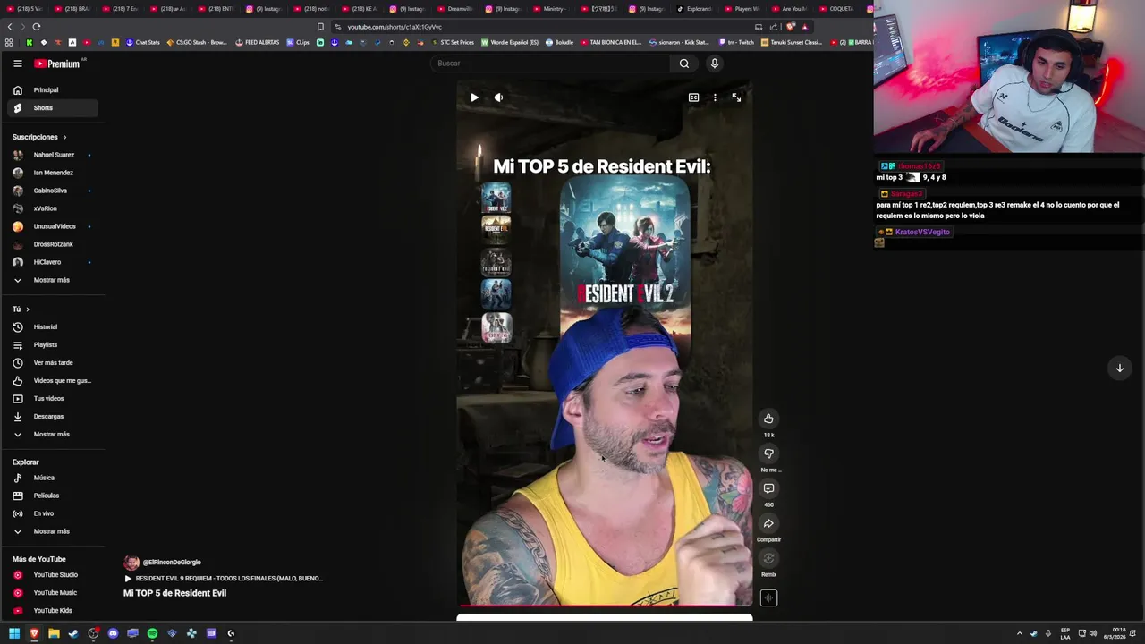Open FEED ALERTAS bookmark
1145x644 pixels.
click(x=258, y=42)
